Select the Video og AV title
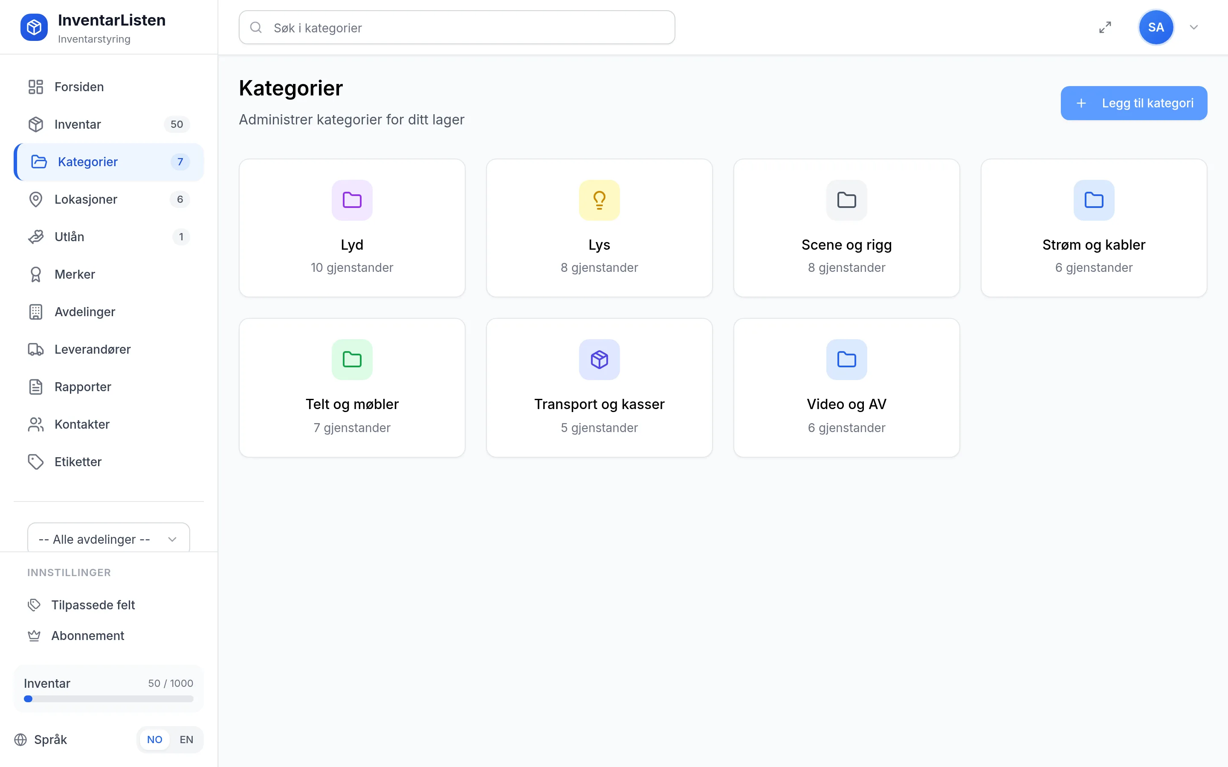 pyautogui.click(x=846, y=404)
